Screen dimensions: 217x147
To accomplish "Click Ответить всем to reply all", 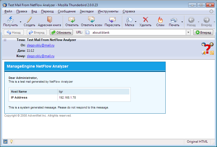I will [91, 22].
